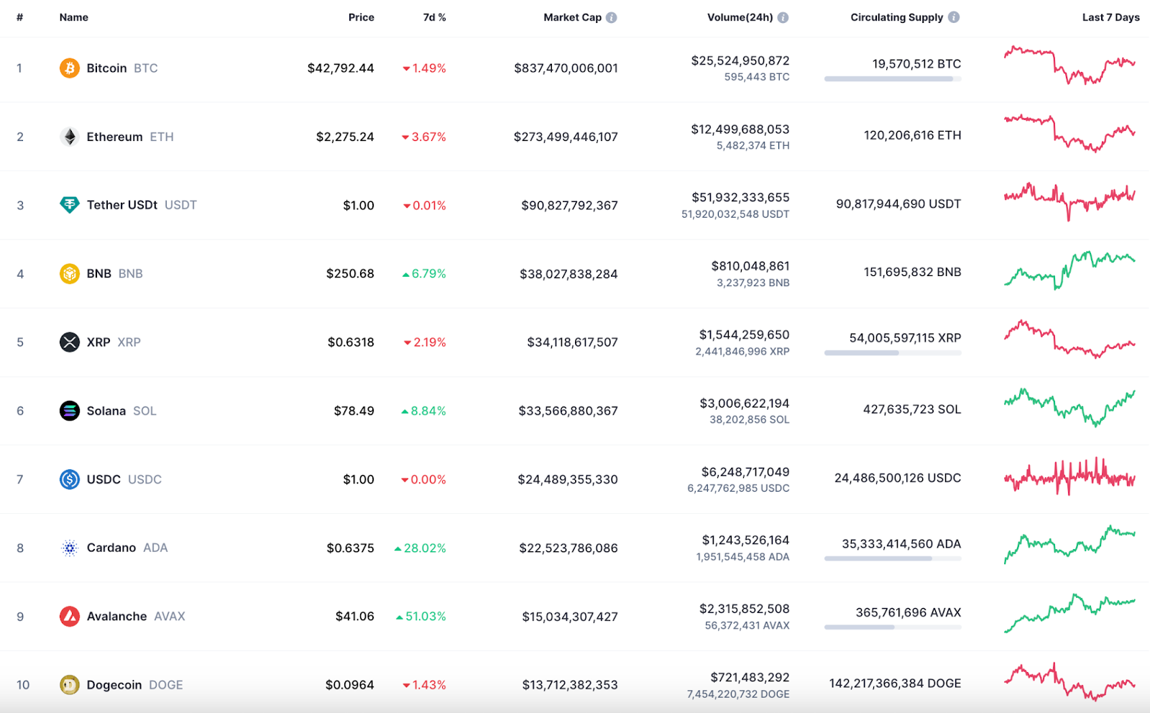Click the Cardano logo icon
1150x713 pixels.
(70, 548)
